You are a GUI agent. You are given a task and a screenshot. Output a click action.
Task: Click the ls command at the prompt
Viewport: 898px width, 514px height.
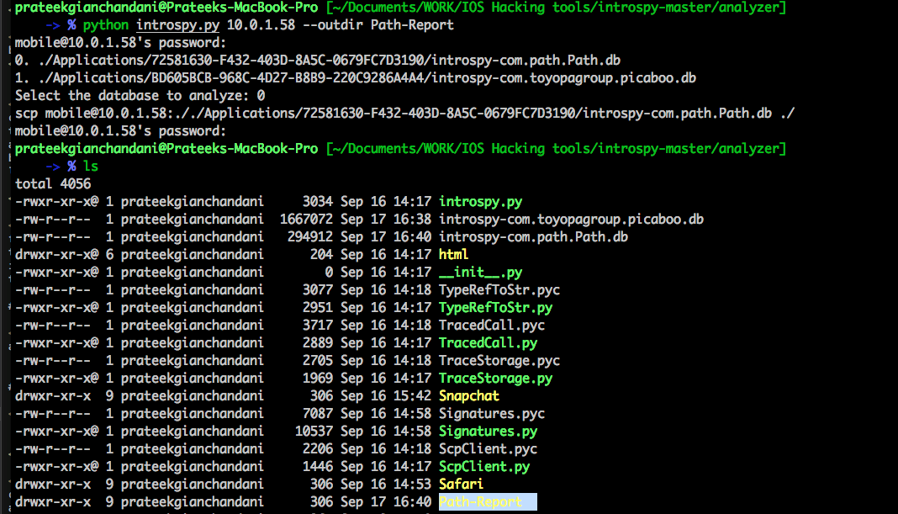(90, 166)
